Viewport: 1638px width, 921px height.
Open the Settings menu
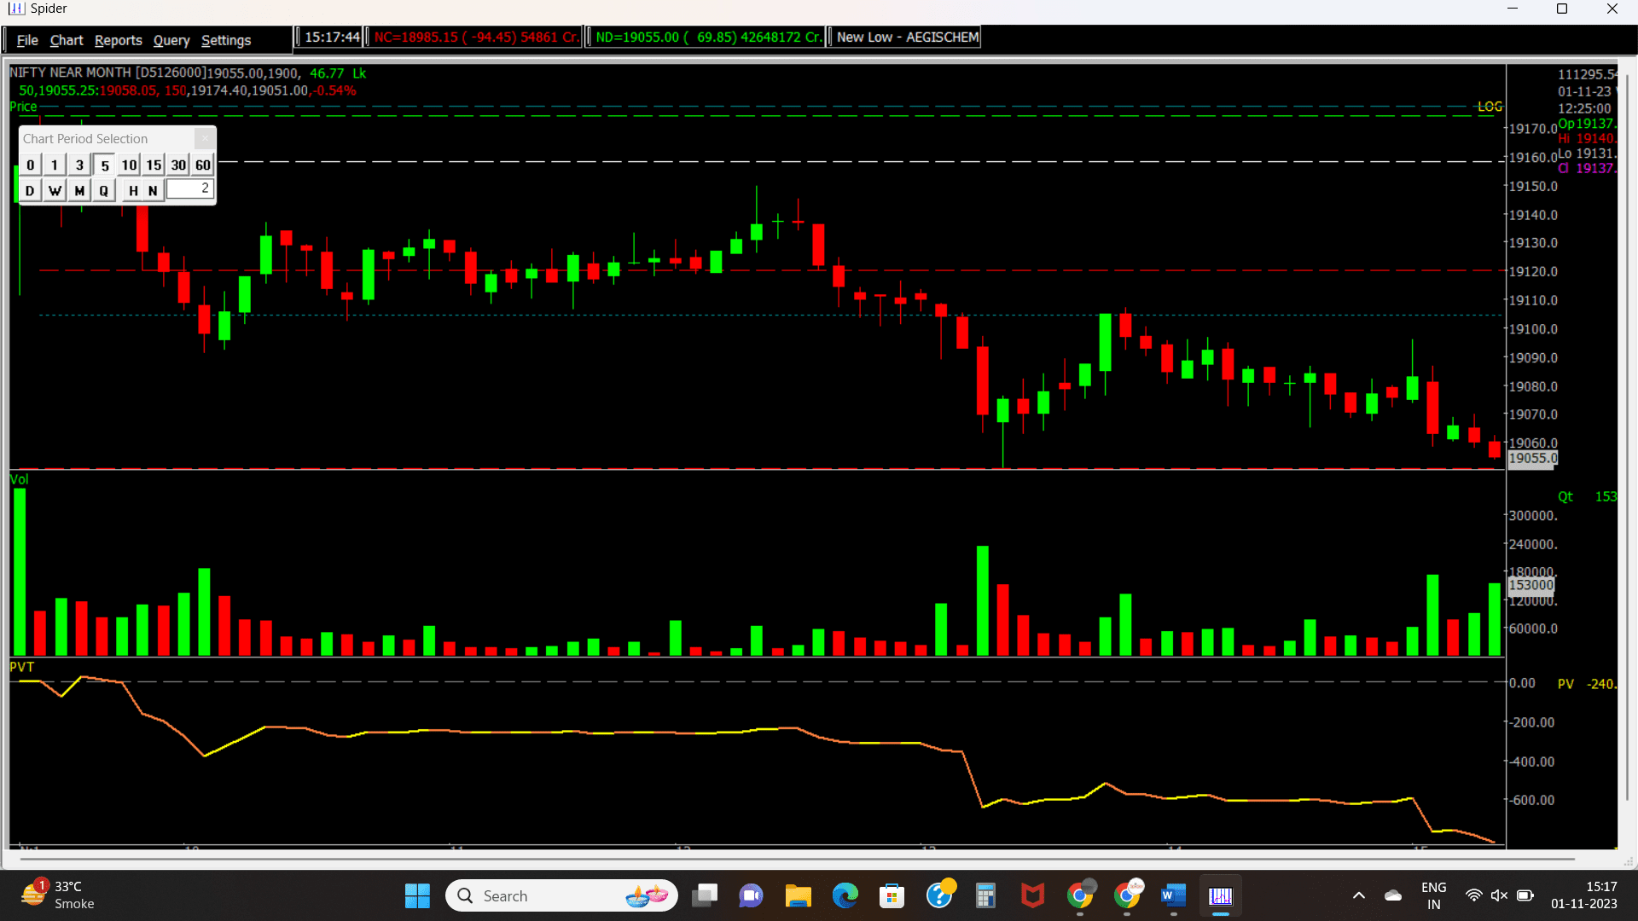click(x=225, y=40)
